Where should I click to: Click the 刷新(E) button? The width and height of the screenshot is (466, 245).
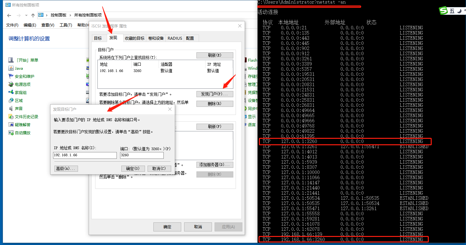tap(215, 55)
